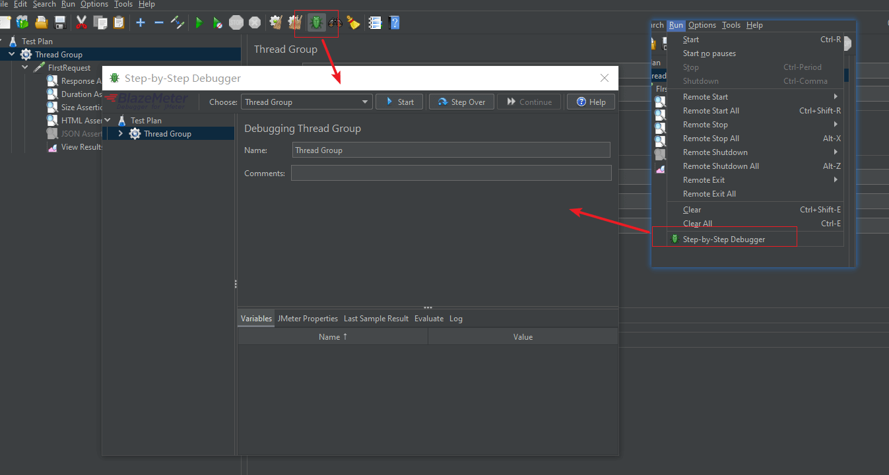The height and width of the screenshot is (475, 889).
Task: Click the binoculars Search icon
Action: (x=335, y=23)
